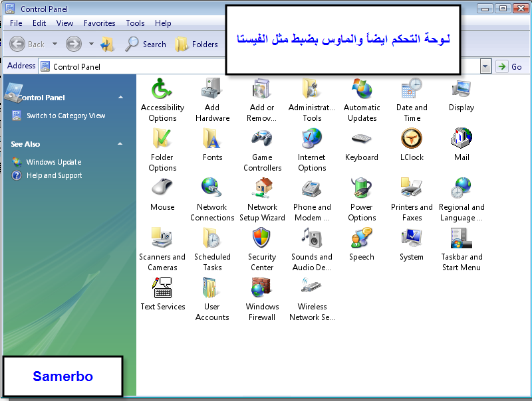This screenshot has height=401, width=532.
Task: Open the Windows Update link
Action: point(54,162)
